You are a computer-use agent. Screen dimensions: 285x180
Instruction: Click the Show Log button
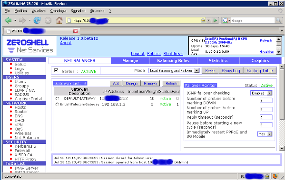(x=231, y=71)
